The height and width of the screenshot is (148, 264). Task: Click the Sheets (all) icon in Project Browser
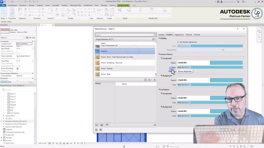(5, 135)
